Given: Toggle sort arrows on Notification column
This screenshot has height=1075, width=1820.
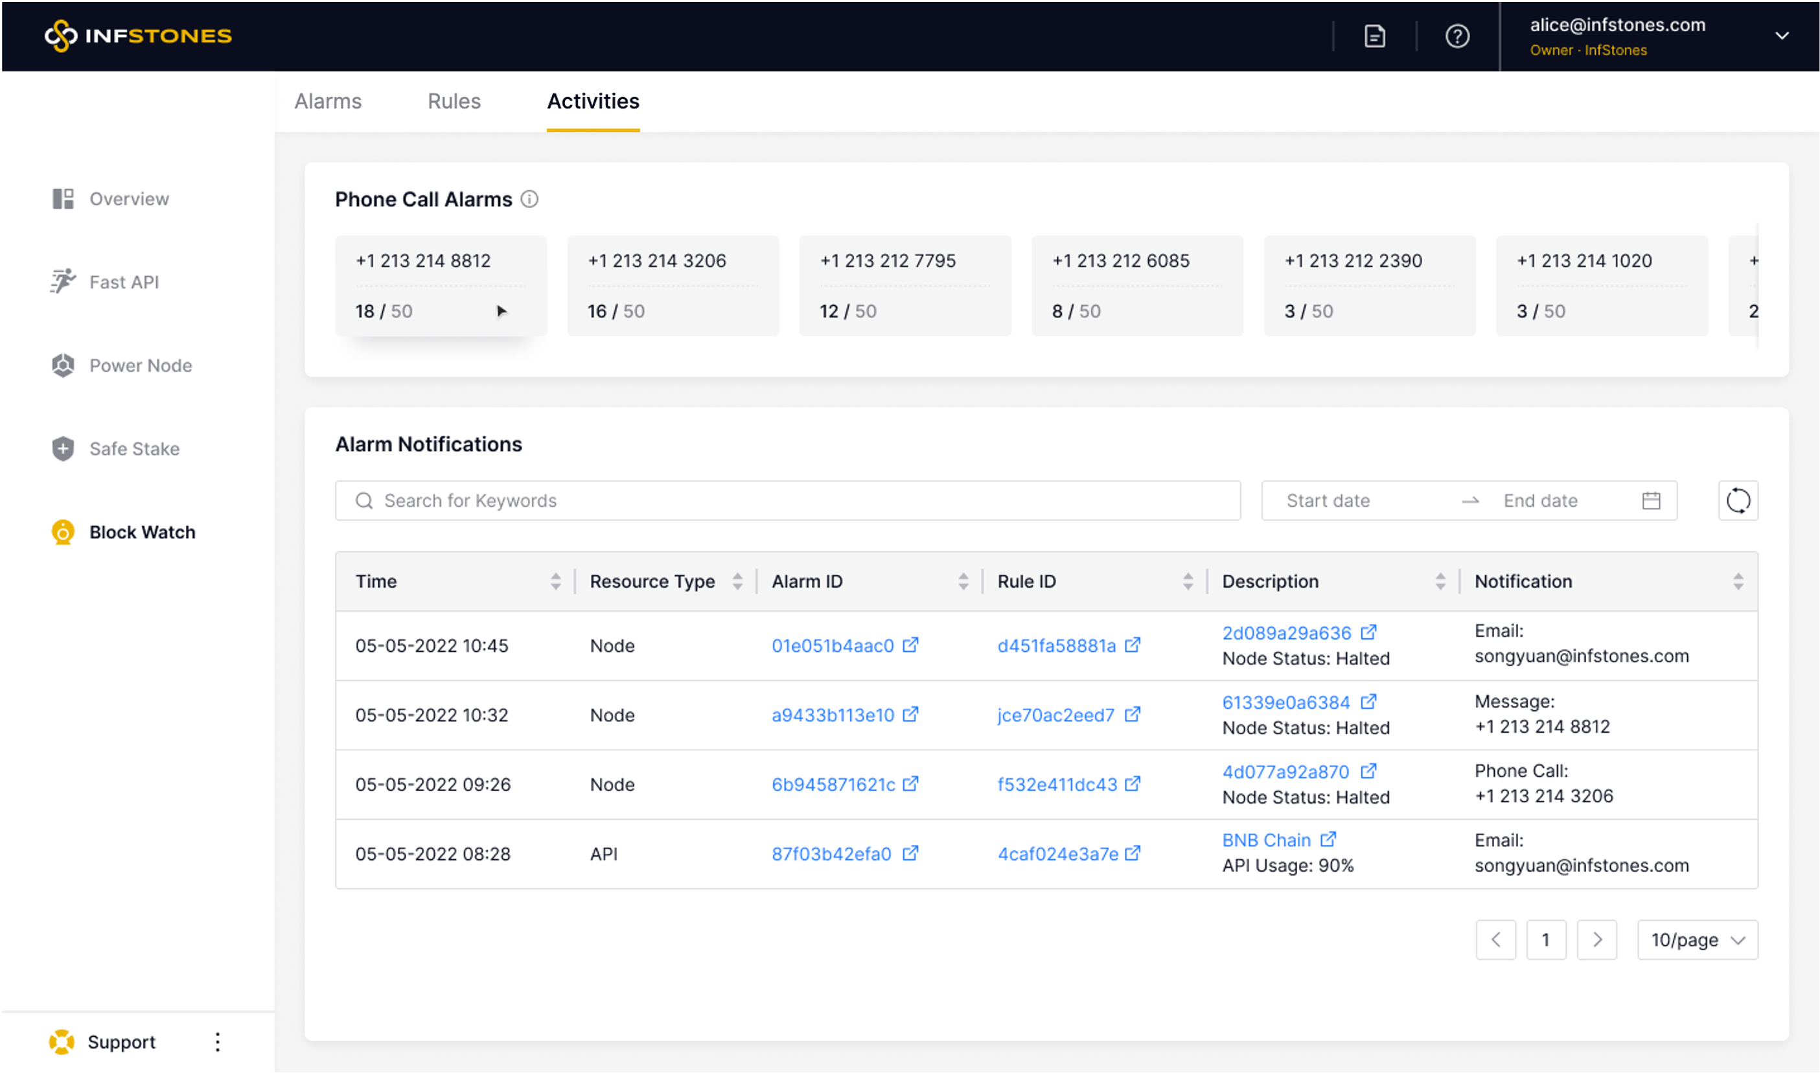Looking at the screenshot, I should tap(1738, 581).
